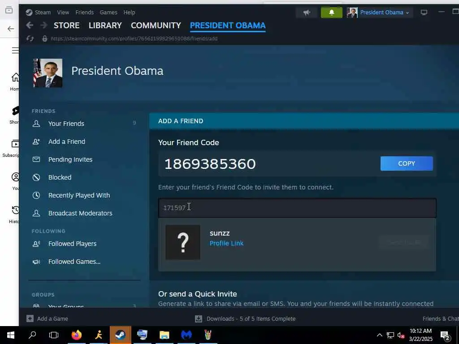Click the friend code entry field
This screenshot has height=344, width=459.
click(297, 208)
